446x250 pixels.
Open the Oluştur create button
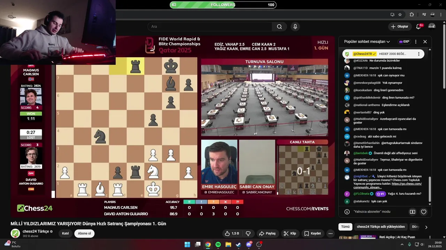point(400,27)
